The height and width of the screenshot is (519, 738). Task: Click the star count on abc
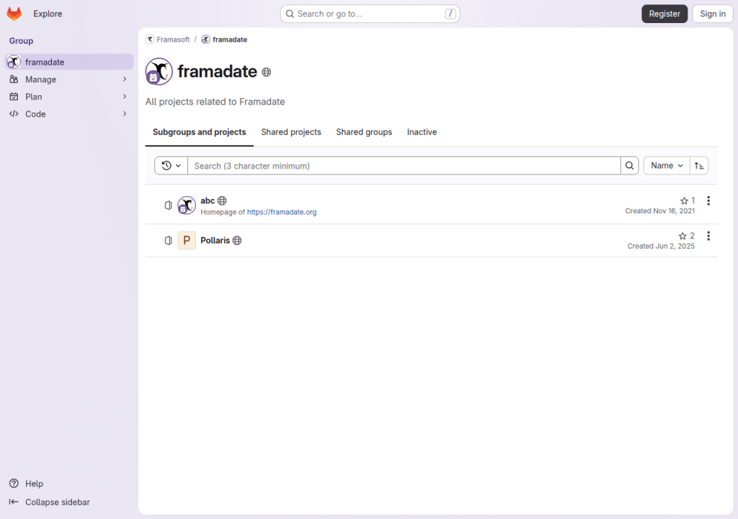click(688, 200)
